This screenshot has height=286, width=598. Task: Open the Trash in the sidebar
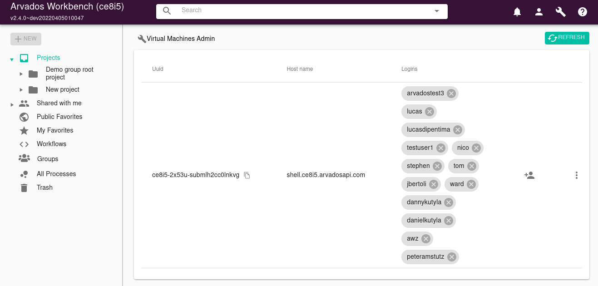coord(44,187)
